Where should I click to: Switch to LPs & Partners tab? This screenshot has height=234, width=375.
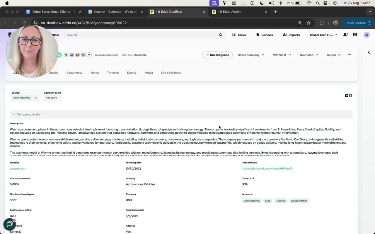coord(171,73)
